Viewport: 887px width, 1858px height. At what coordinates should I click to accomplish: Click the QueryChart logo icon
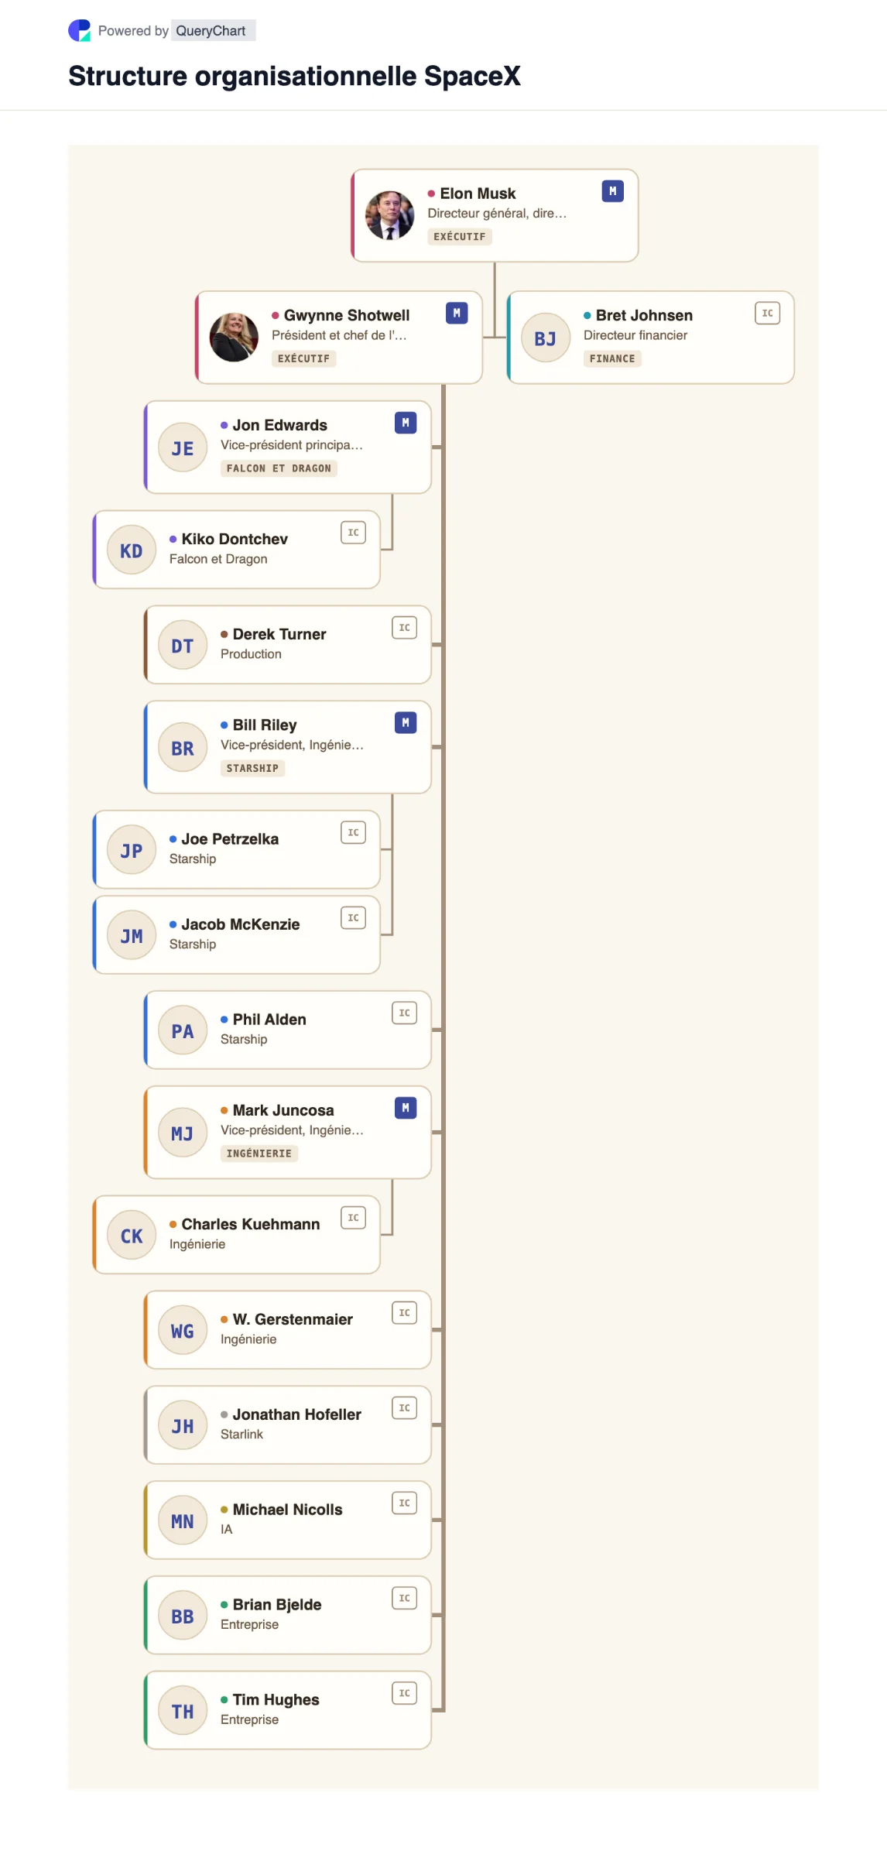pos(79,31)
